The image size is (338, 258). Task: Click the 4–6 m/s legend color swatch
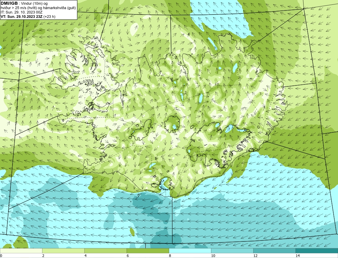coord(105,251)
